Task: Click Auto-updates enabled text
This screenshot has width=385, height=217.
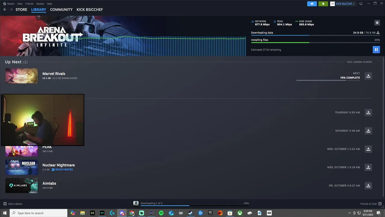Action: click(359, 62)
